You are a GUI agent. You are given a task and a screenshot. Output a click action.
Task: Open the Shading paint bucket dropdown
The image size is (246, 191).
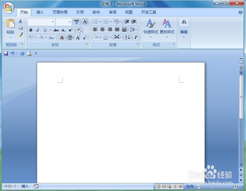pos(100,37)
